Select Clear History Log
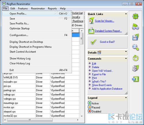The image size is (144, 125). tap(37, 63)
